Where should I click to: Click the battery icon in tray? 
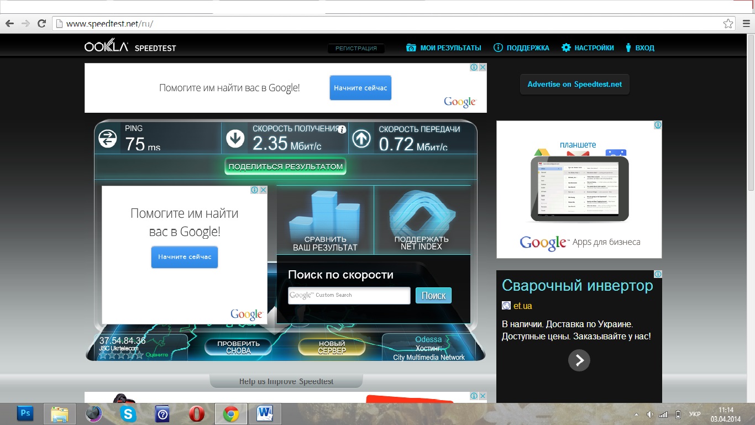click(678, 414)
